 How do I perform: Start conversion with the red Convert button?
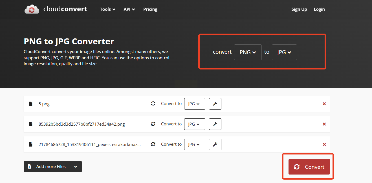[x=309, y=167]
